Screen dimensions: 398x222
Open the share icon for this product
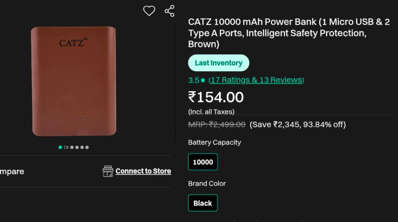click(169, 11)
